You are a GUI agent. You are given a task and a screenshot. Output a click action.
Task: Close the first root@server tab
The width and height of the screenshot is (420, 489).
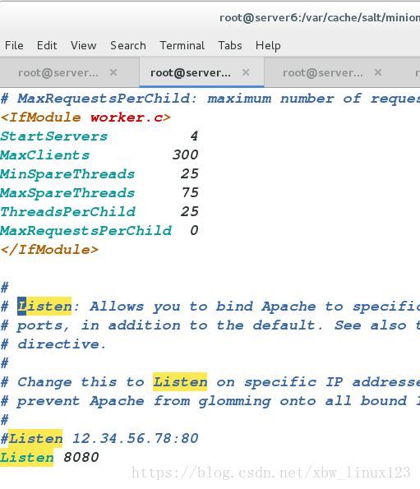[x=113, y=72]
